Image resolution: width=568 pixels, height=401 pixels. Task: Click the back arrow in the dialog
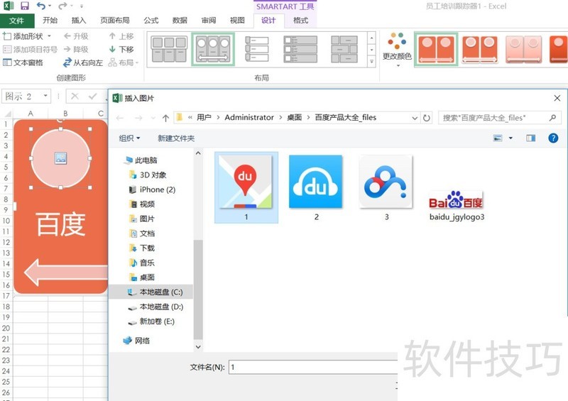tap(120, 118)
